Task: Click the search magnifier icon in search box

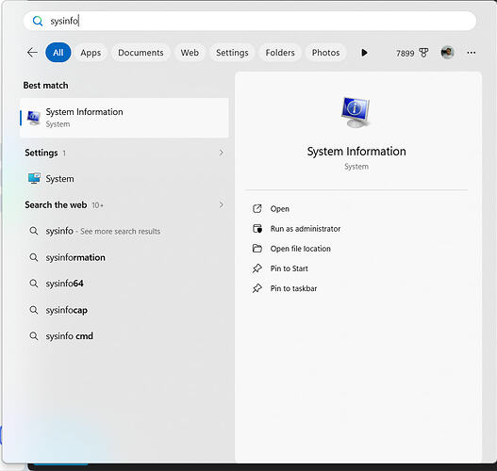Action: [38, 21]
